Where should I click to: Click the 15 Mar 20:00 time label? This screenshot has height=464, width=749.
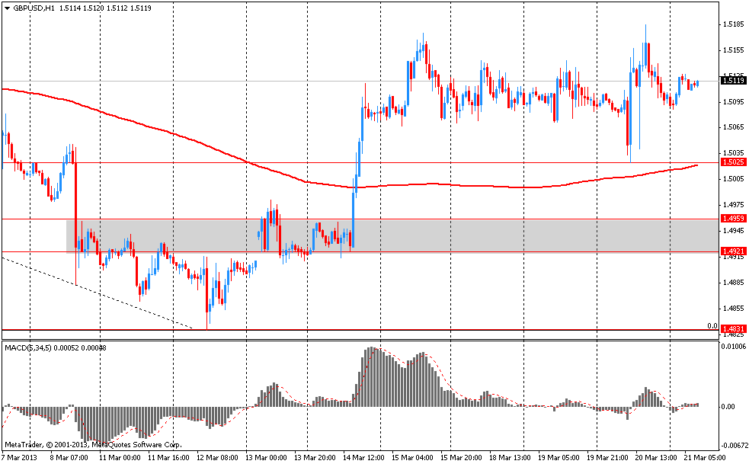(x=462, y=458)
